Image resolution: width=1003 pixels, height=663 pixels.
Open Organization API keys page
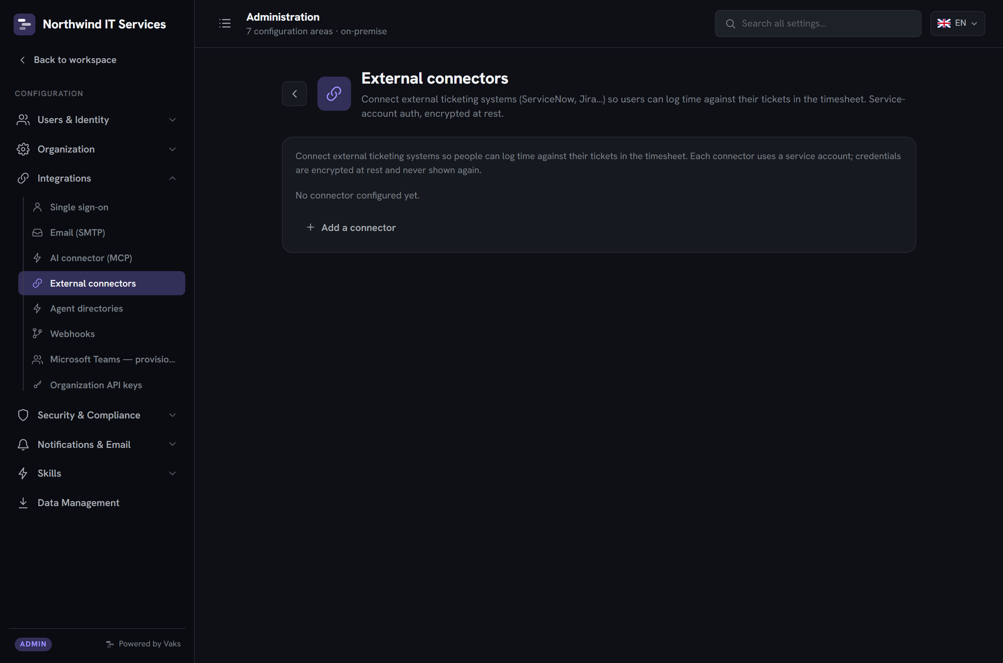pos(101,385)
